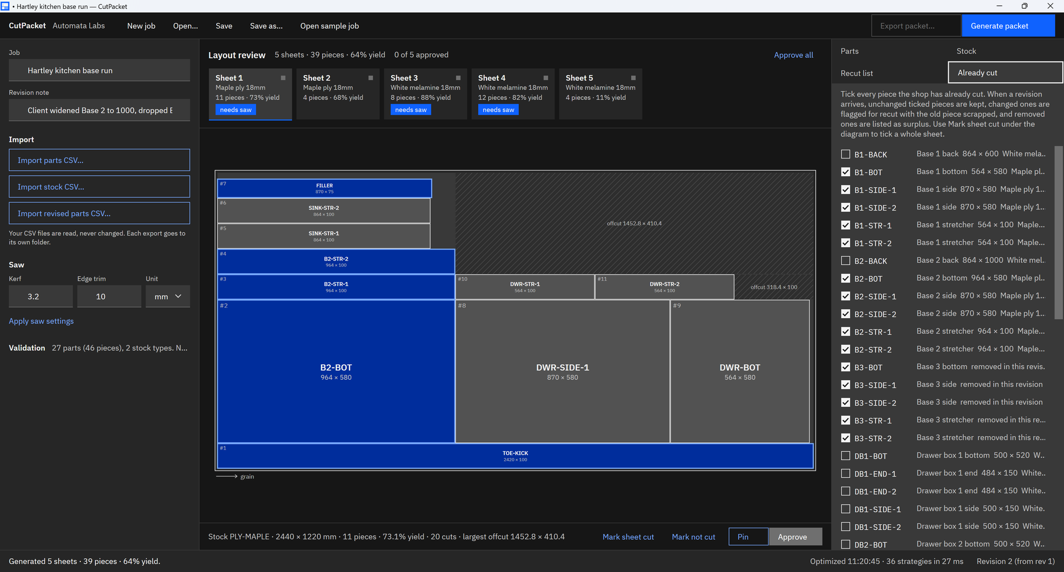Viewport: 1064px width, 572px height.
Task: Click the Generate packet button
Action: click(x=1009, y=26)
